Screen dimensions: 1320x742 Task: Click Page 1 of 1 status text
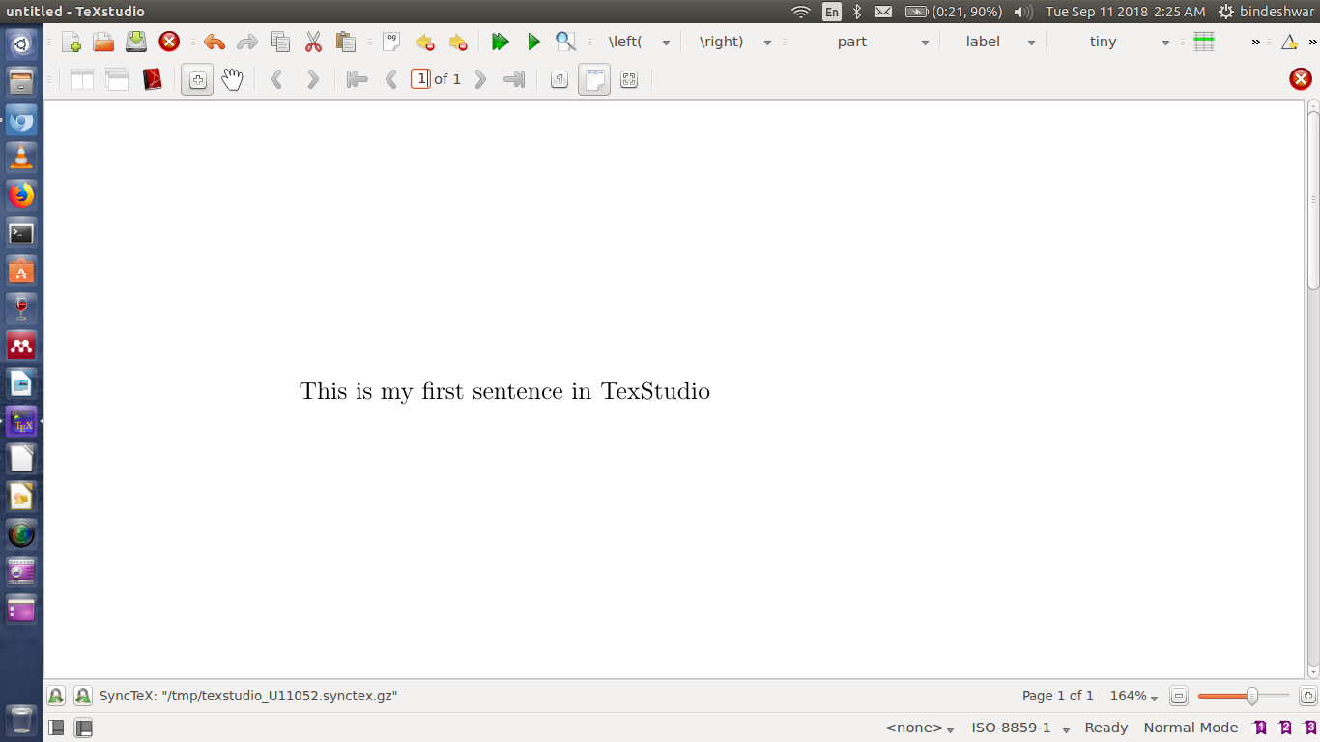1058,696
